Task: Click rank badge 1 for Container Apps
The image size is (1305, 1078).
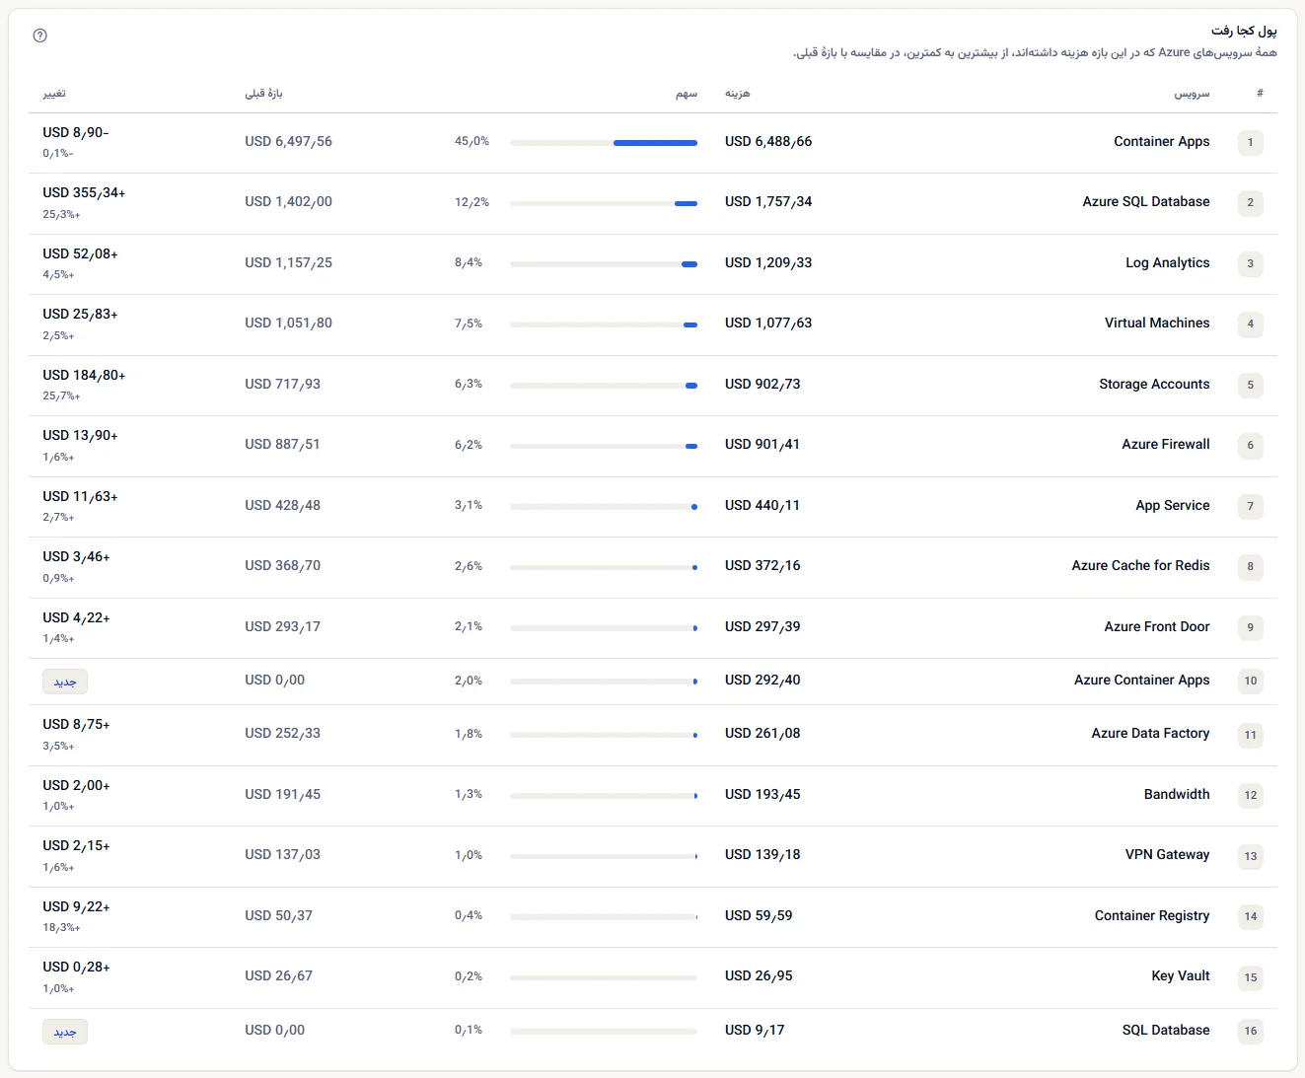Action: pyautogui.click(x=1250, y=142)
